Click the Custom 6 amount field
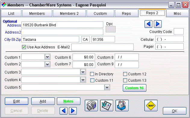 coord(84,57)
